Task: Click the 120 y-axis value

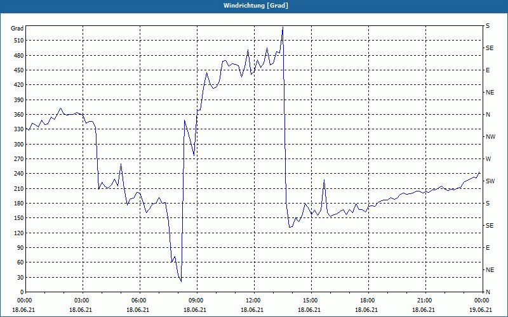Action: [x=19, y=233]
